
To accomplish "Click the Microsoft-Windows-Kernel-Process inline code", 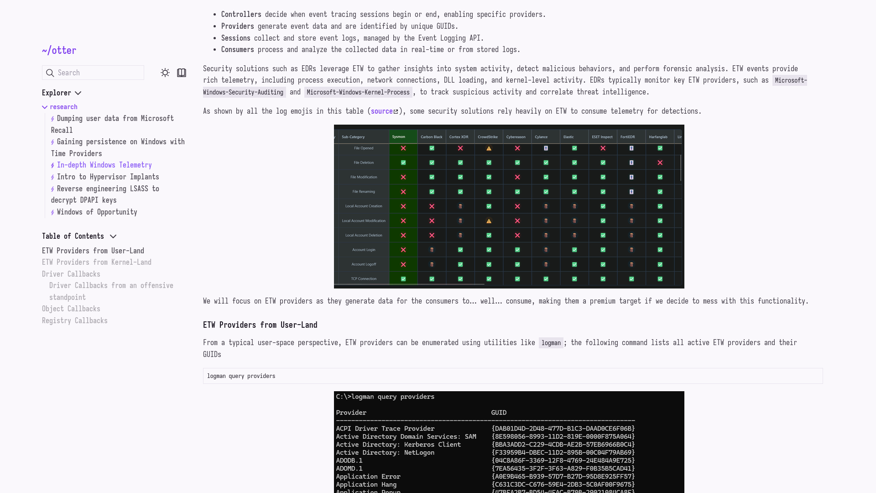I will click(x=358, y=92).
